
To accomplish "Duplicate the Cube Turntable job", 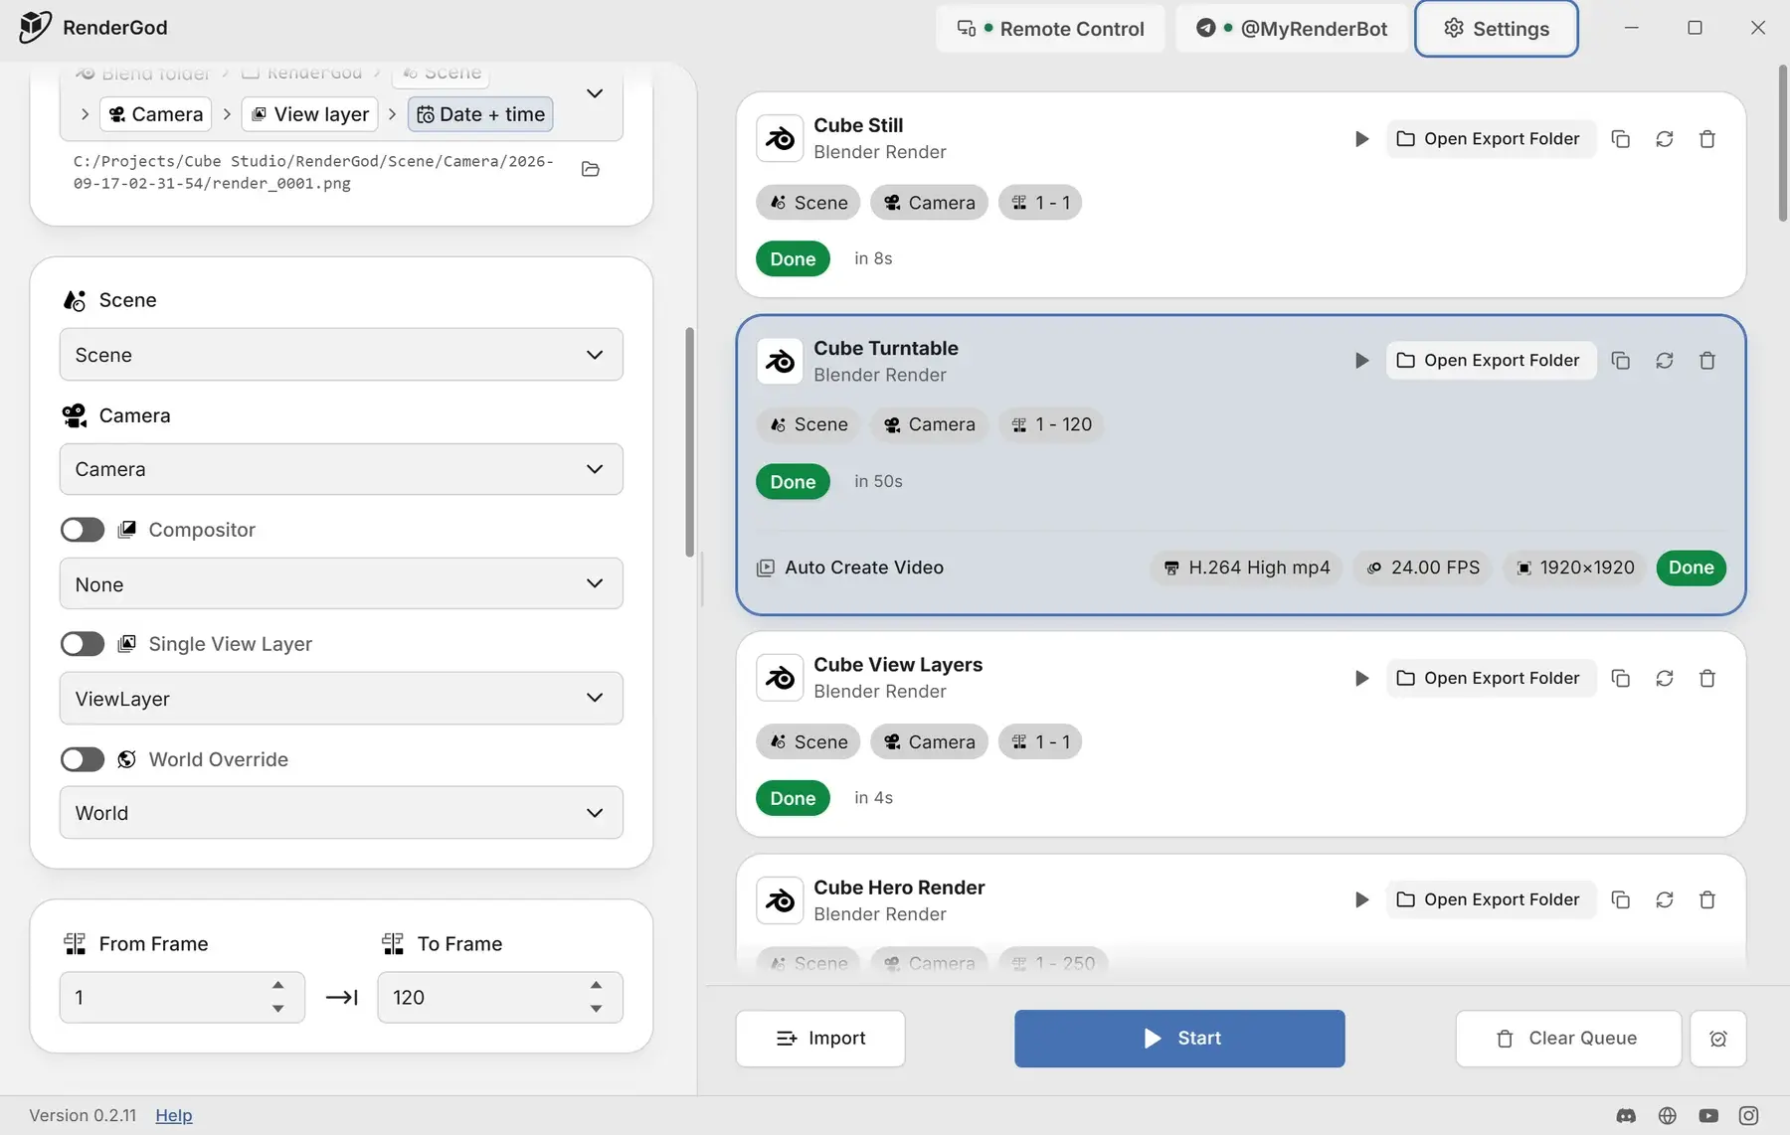I will click(x=1620, y=361).
